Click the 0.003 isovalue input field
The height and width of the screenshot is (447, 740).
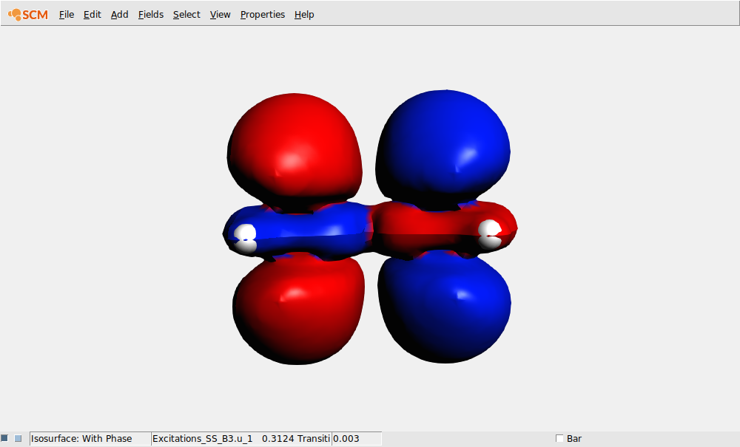357,437
